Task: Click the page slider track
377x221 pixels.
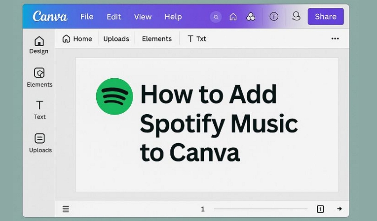Action: tap(261, 209)
